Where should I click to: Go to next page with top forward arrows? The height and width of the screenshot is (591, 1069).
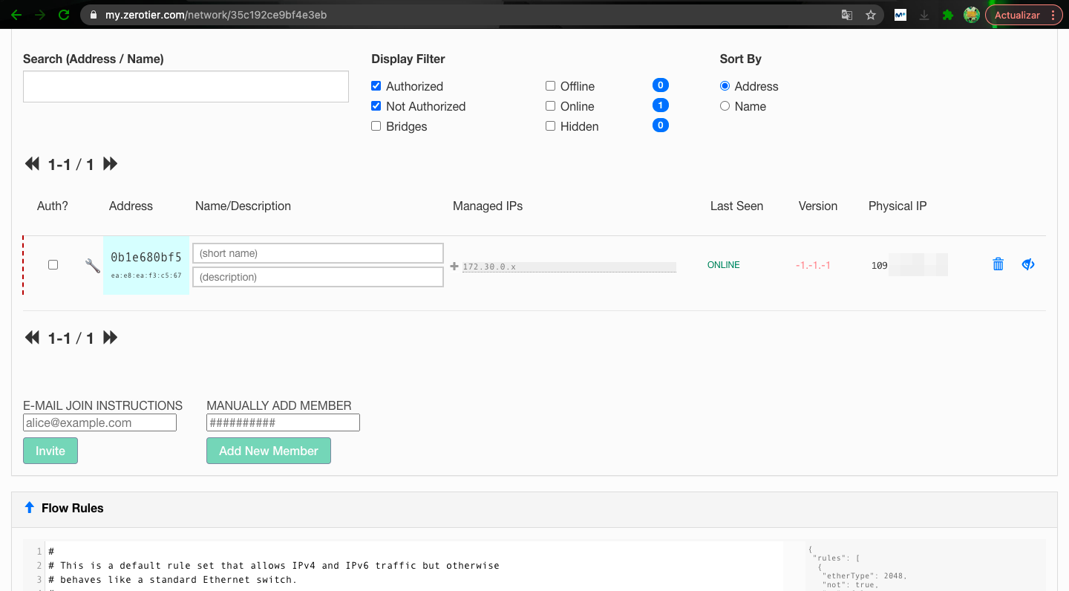click(111, 164)
